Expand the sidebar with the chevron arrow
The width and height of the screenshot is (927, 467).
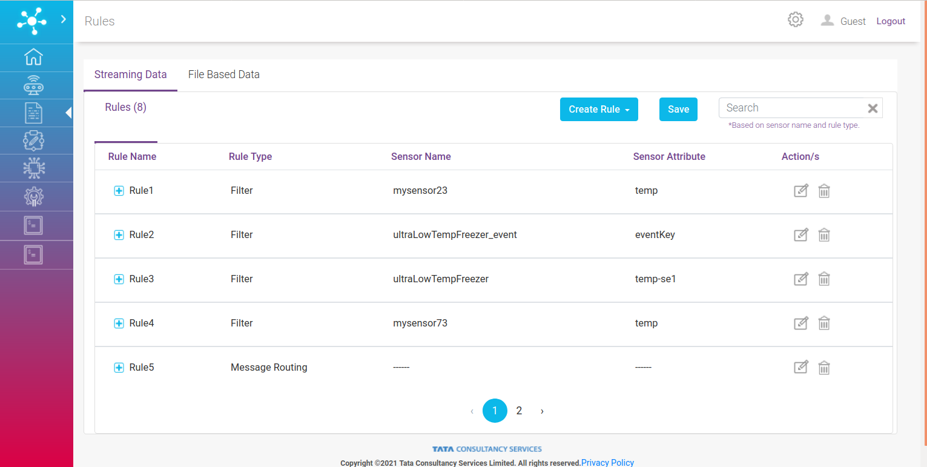pos(63,19)
